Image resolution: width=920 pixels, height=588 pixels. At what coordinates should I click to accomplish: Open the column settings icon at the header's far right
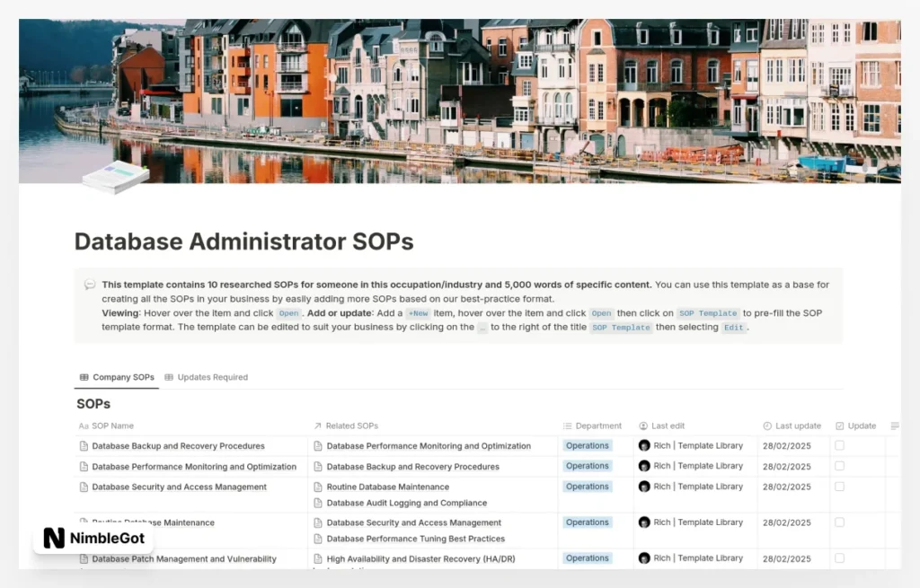pyautogui.click(x=893, y=426)
